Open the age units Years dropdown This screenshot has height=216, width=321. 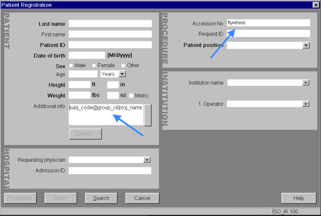122,74
